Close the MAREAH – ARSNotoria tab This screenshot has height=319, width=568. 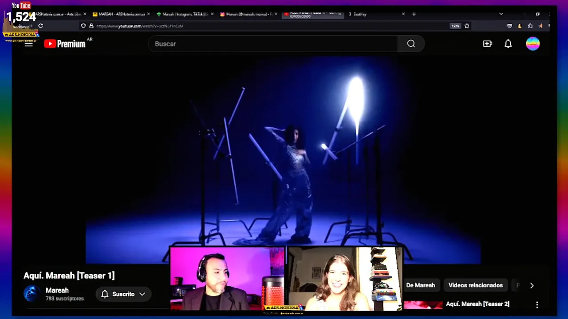[148, 14]
